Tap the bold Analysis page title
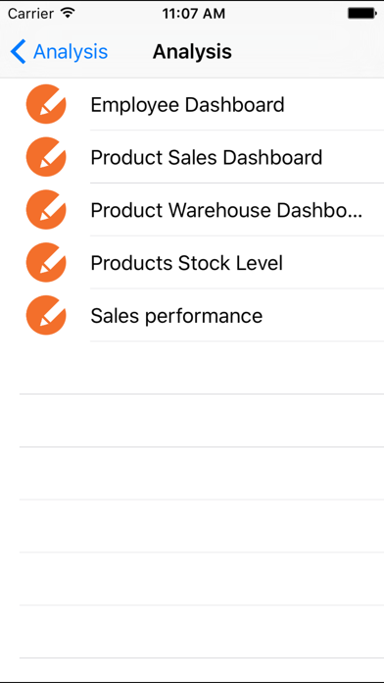Screen dimensions: 384x683 point(192,52)
